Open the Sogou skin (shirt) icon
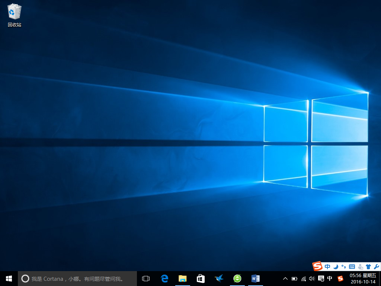Viewport: 381px width, 286px height. click(368, 267)
